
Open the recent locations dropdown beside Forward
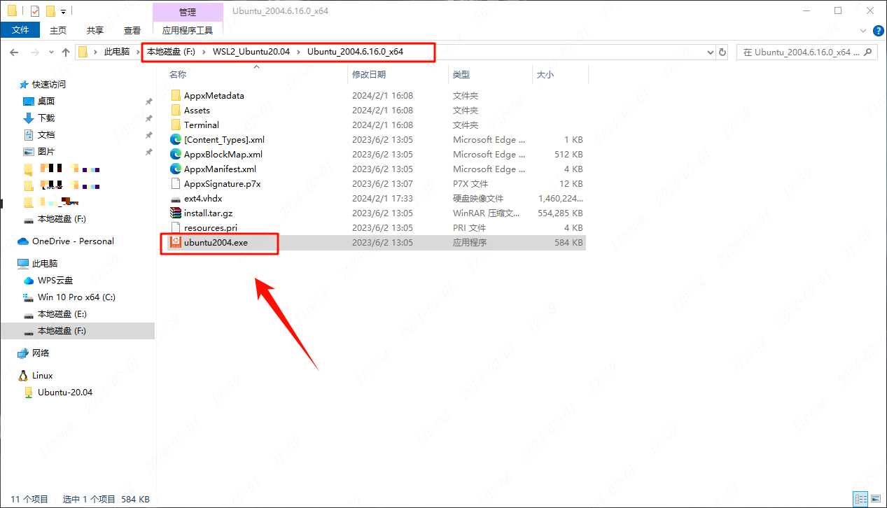click(50, 52)
